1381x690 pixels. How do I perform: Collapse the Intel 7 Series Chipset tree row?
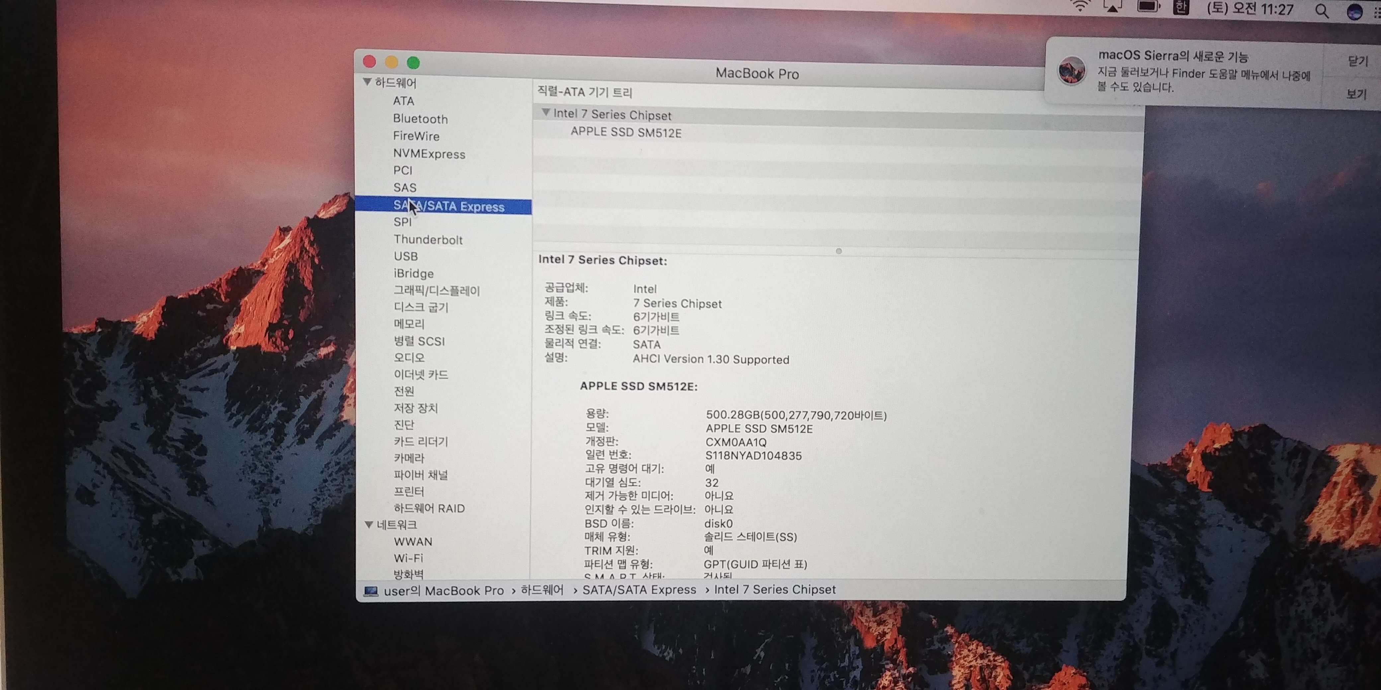point(546,112)
